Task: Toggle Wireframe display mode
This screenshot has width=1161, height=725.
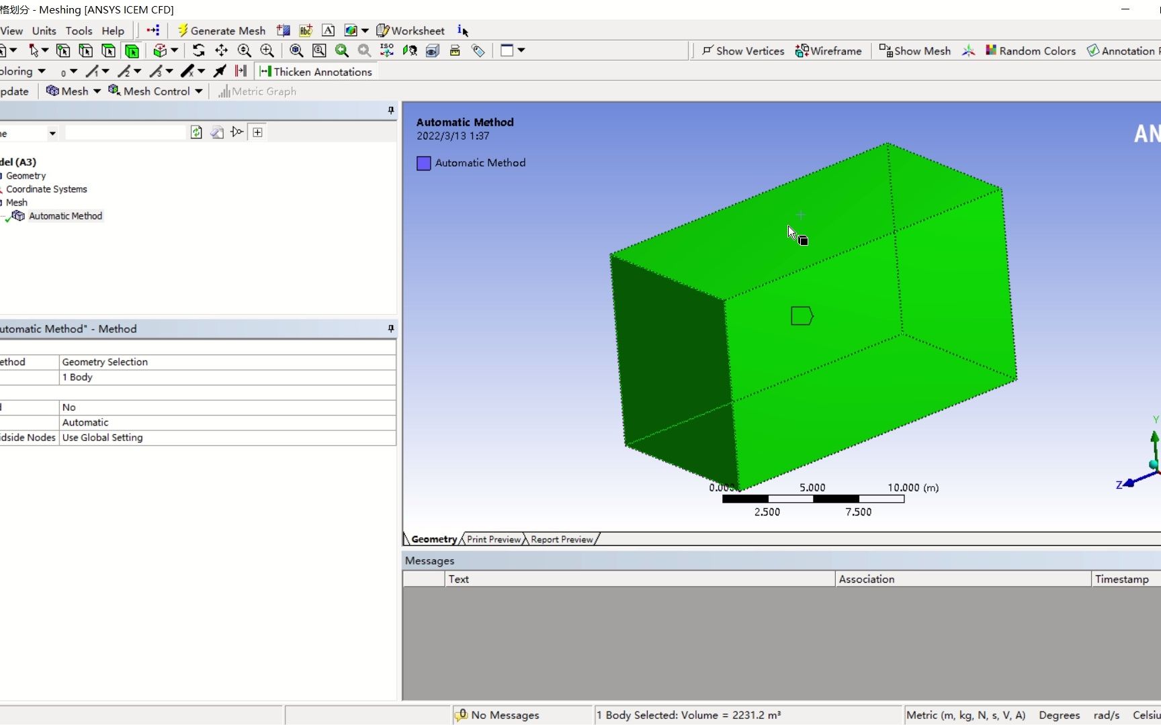Action: [x=828, y=50]
